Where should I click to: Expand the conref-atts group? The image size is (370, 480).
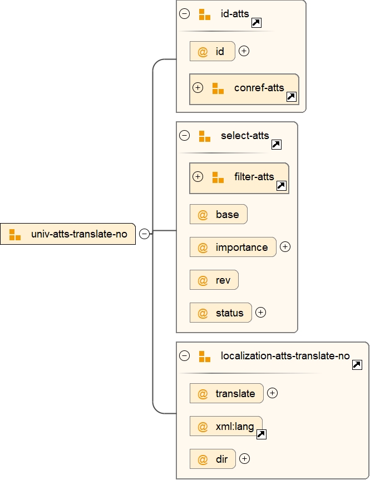(198, 88)
